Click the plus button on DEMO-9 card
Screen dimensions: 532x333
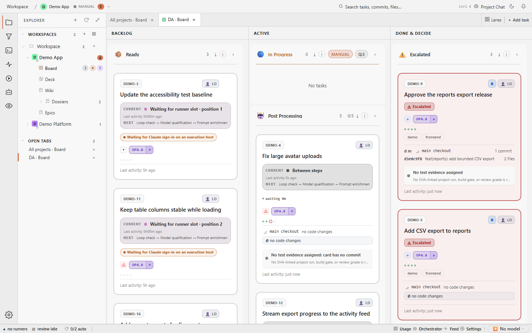coord(407,119)
